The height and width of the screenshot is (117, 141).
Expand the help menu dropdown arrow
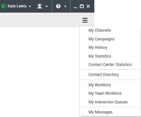pos(65,6)
